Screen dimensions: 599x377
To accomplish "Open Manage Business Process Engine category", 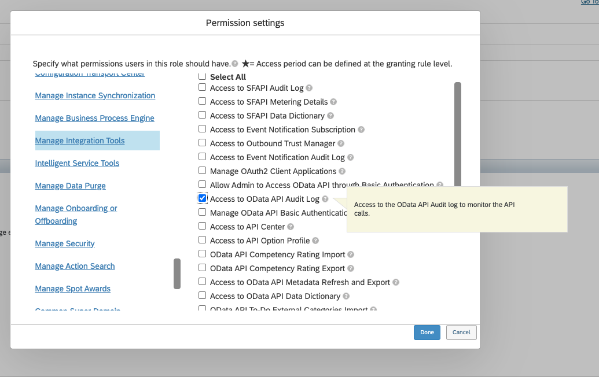I will 94,118.
